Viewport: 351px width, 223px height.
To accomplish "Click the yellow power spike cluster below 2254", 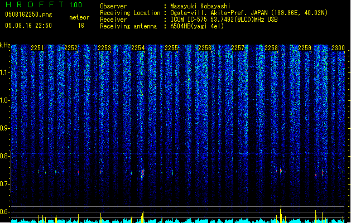I will [142, 217].
